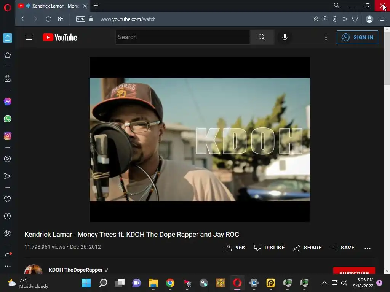The image size is (390, 292).
Task: Open the sidebar Player icon
Action: (x=8, y=159)
